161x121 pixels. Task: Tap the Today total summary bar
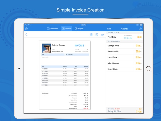point(125,110)
